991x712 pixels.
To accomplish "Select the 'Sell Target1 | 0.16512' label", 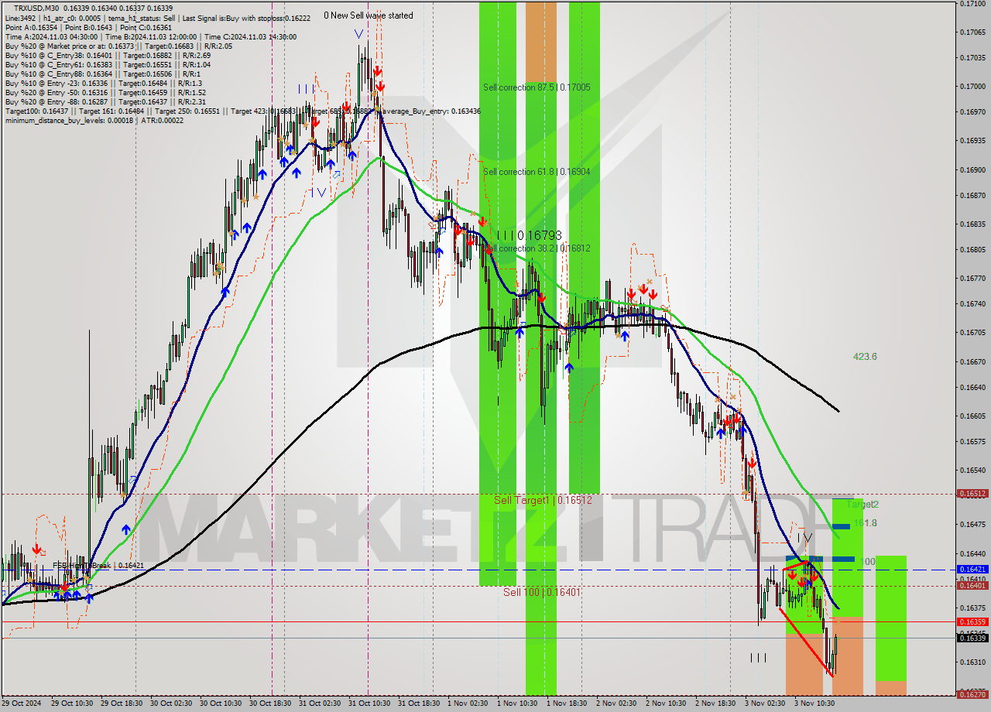I will click(543, 500).
